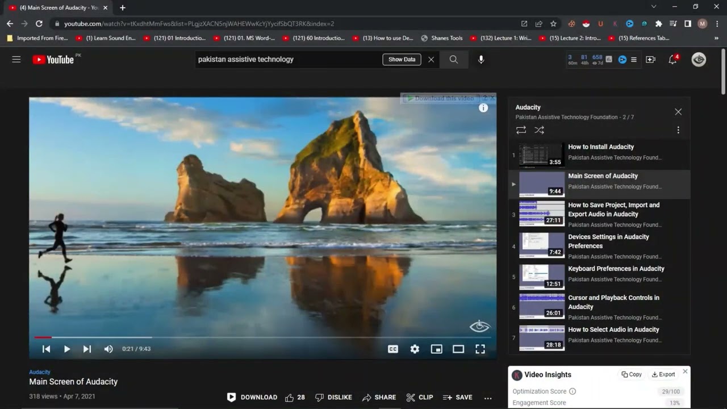This screenshot has height=409, width=727.
Task: Save the video to a playlist
Action: tap(458, 398)
